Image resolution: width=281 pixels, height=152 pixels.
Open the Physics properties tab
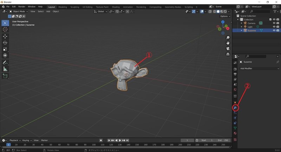[235, 118]
